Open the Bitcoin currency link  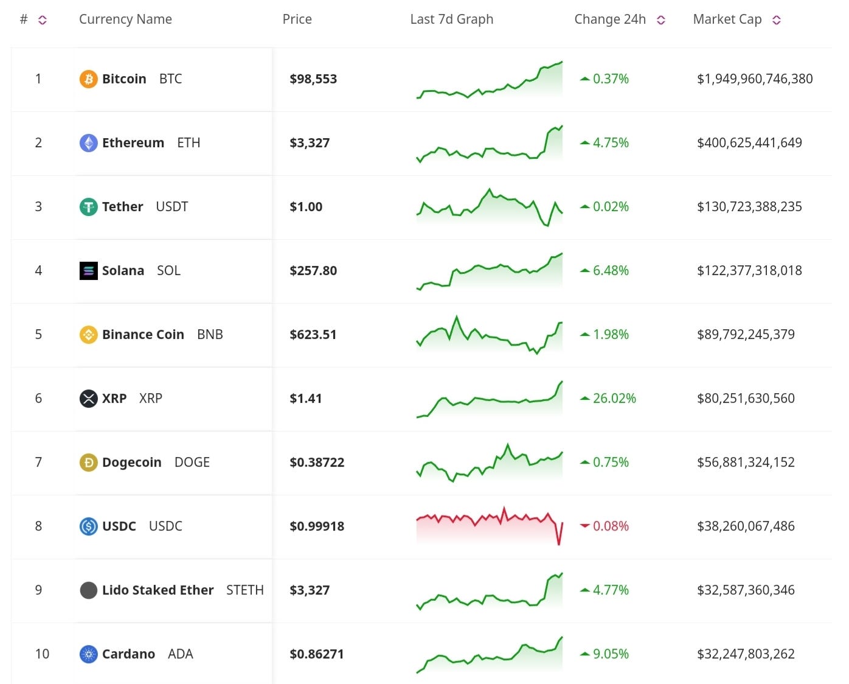(x=124, y=79)
